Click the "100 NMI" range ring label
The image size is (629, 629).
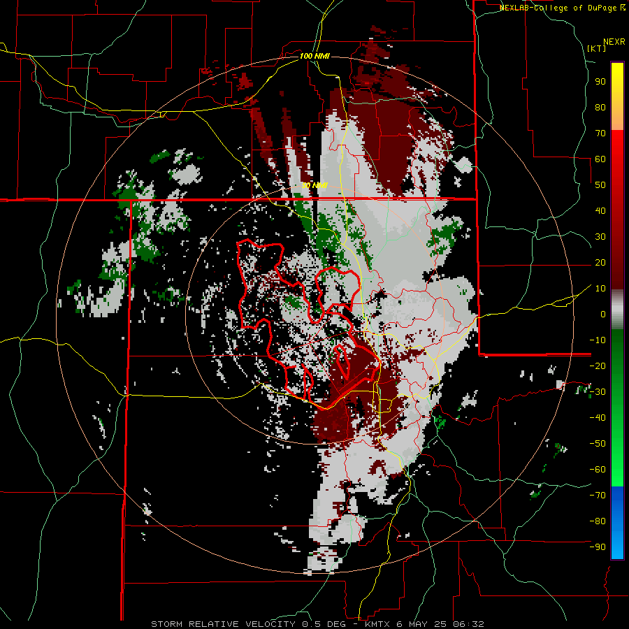click(x=314, y=56)
